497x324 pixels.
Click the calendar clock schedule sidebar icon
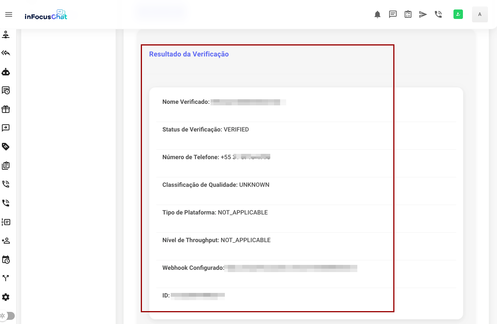tap(6, 260)
